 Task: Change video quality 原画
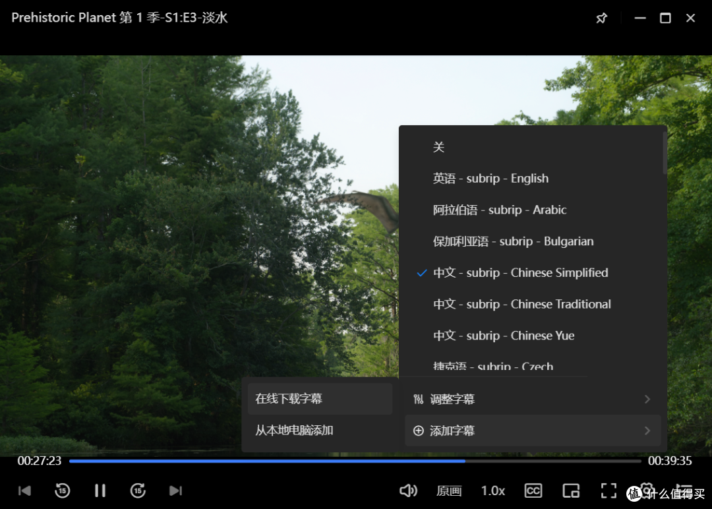pyautogui.click(x=449, y=491)
